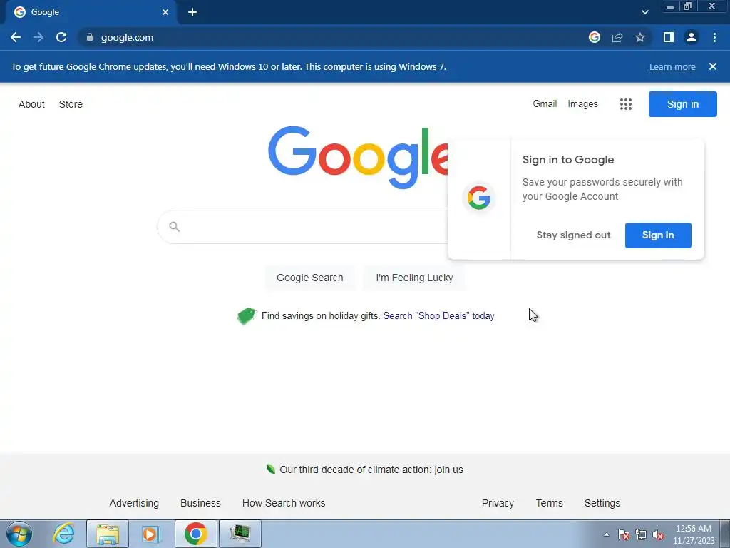
Task: Choose Stay signed out
Action: pos(573,235)
